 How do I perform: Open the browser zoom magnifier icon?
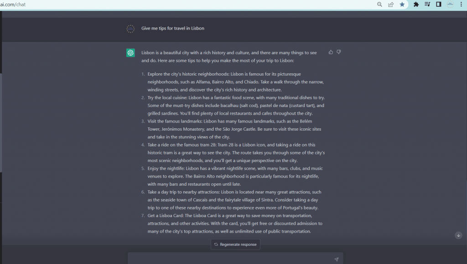(379, 5)
